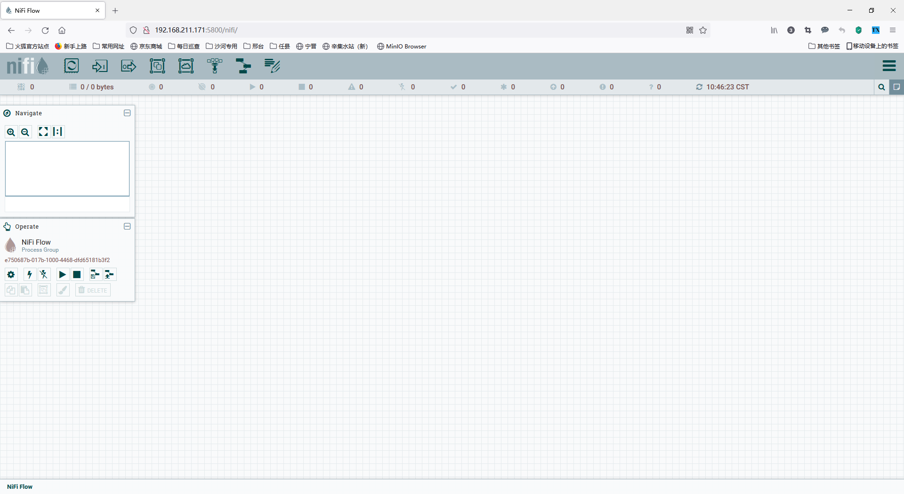This screenshot has width=904, height=494.
Task: Zoom in using Navigate panel
Action: pyautogui.click(x=11, y=132)
